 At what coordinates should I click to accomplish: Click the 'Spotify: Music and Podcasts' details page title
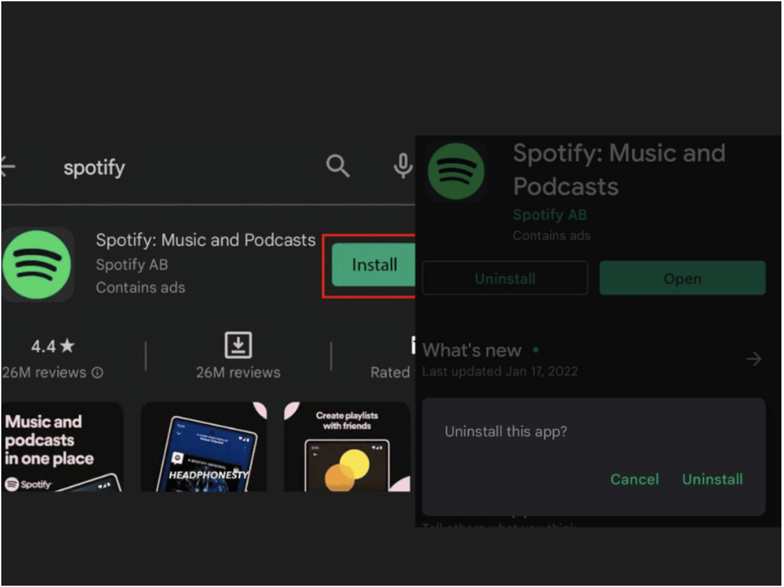coord(619,170)
